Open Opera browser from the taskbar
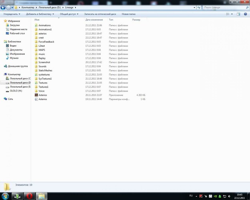Viewport: 250px width, 200px height. 30,196
